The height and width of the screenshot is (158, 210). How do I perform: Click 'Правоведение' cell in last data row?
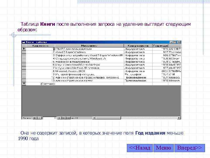138,81
